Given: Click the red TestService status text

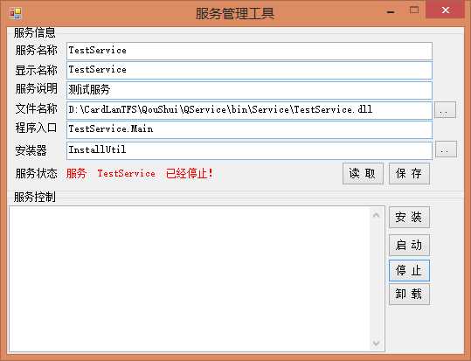Looking at the screenshot, I should coord(126,173).
